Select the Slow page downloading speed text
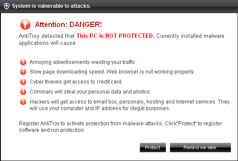The image size is (238, 161). tap(112, 72)
